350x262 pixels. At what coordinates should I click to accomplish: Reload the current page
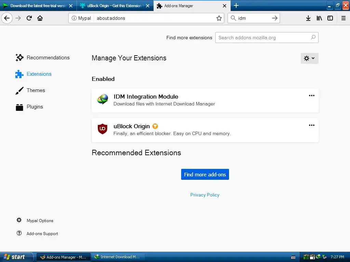pyautogui.click(x=29, y=18)
